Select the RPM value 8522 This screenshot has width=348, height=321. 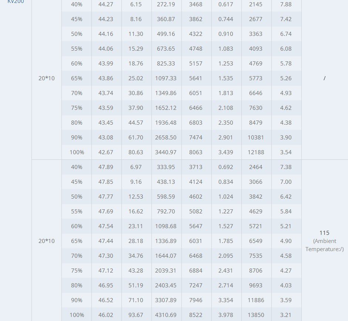(195, 315)
